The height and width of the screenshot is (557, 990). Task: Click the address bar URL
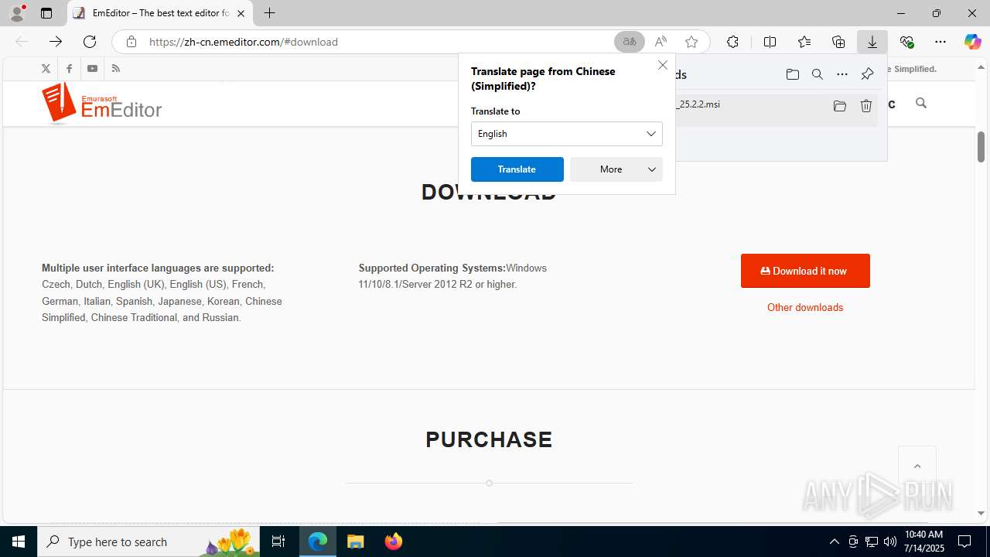point(244,42)
